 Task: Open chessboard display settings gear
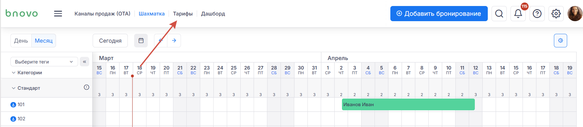coord(560,40)
